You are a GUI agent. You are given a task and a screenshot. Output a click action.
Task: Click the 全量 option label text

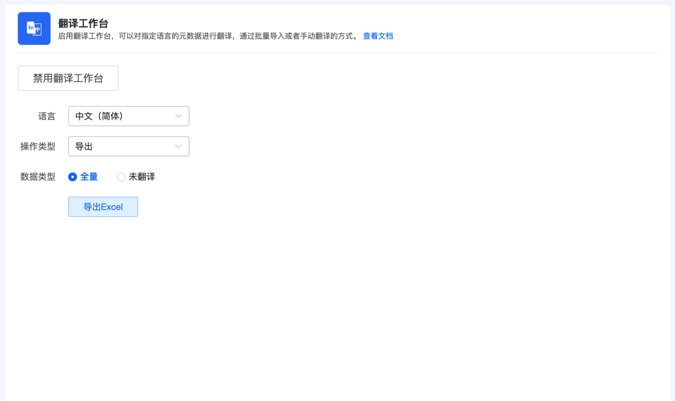(89, 177)
